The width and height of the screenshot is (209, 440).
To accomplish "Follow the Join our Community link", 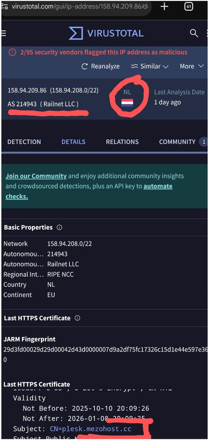I will 36,176.
